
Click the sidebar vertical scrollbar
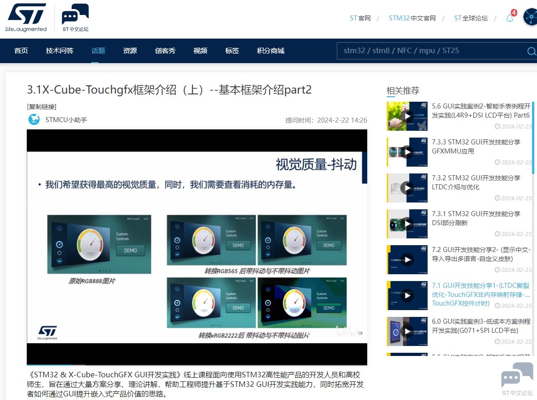click(x=532, y=137)
